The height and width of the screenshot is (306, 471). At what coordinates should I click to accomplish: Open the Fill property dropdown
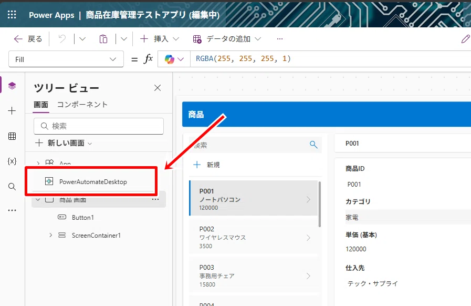(66, 59)
